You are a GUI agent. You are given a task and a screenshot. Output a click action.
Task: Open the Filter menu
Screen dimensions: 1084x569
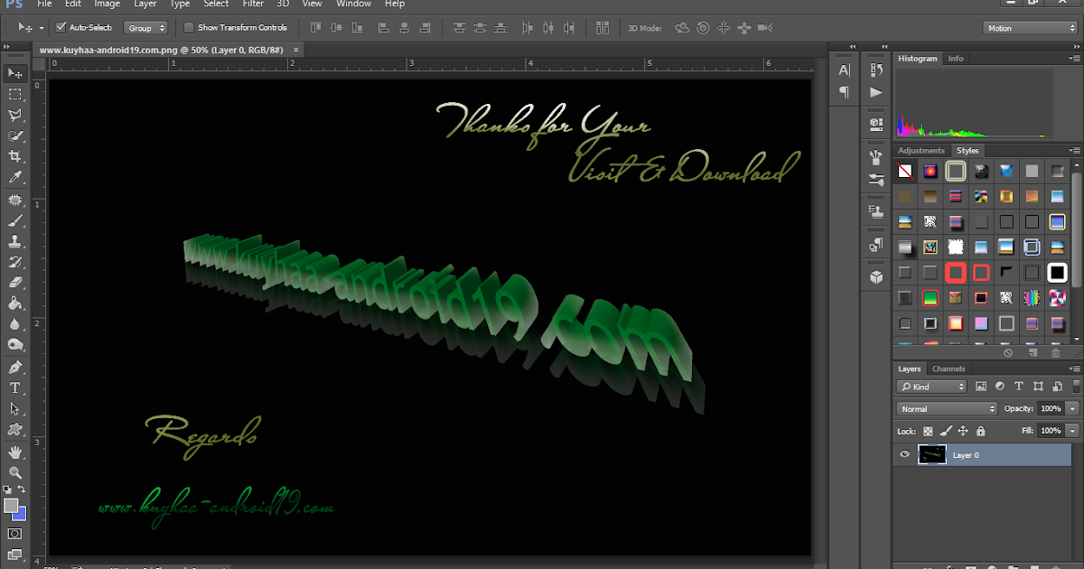point(253,5)
